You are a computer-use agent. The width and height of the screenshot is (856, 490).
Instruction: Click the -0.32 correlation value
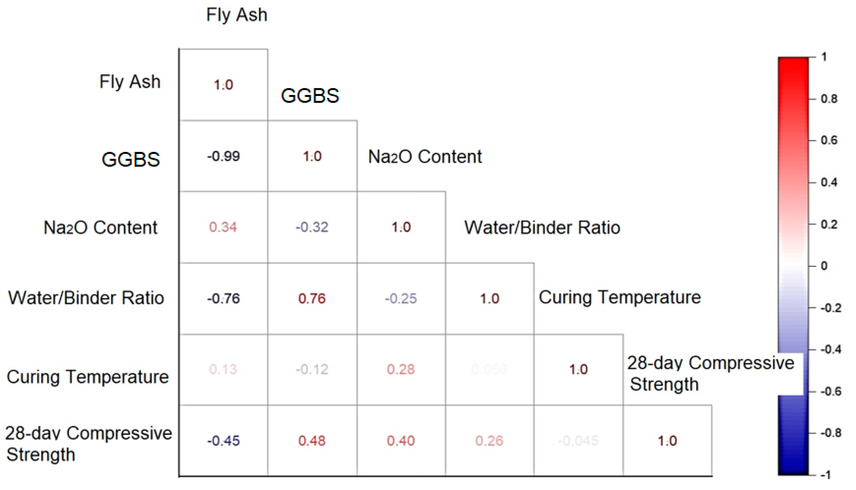312,227
